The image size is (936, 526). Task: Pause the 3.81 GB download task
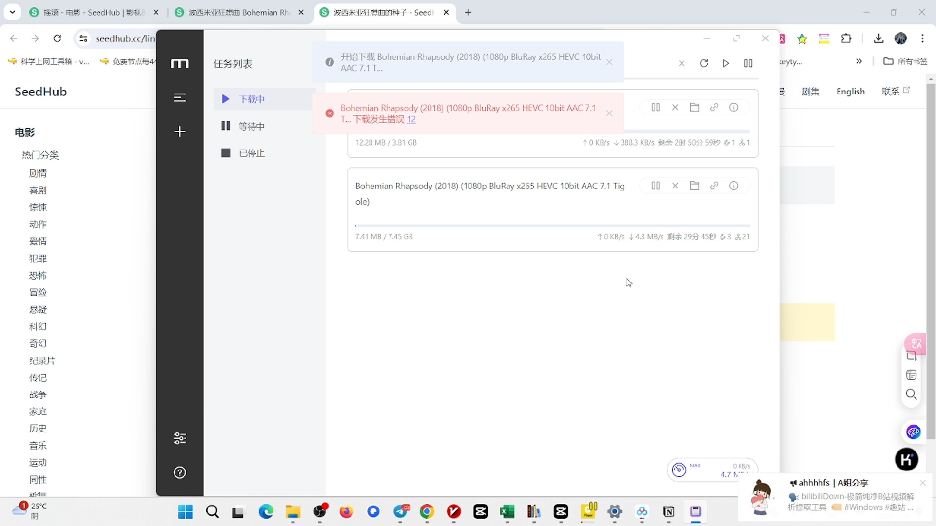656,107
